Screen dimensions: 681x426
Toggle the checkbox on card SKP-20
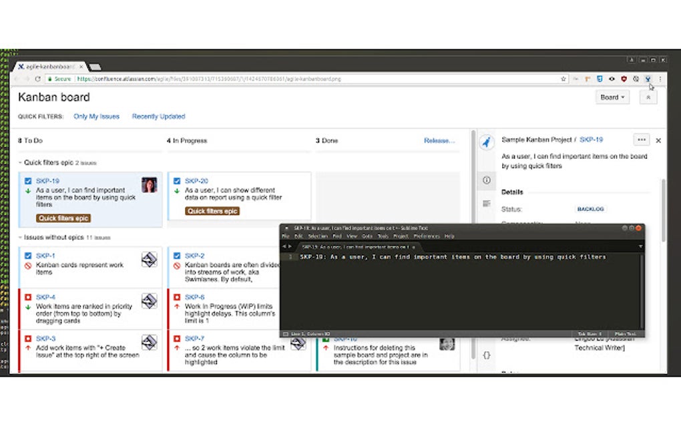pyautogui.click(x=176, y=181)
